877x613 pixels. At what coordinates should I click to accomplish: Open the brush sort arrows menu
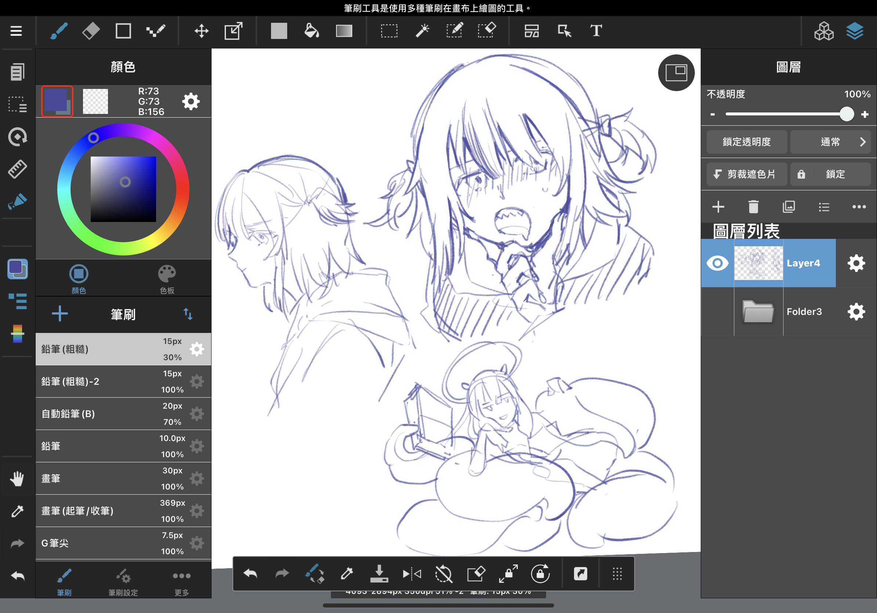point(188,314)
